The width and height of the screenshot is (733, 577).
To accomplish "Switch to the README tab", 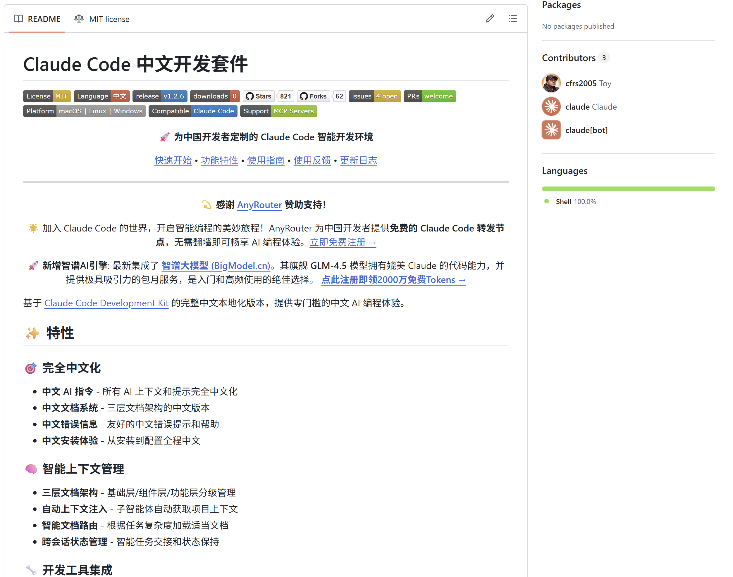I will [44, 19].
